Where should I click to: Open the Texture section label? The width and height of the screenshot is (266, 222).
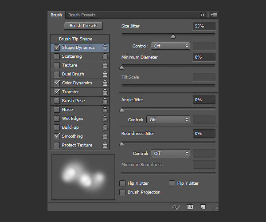tap(70, 65)
